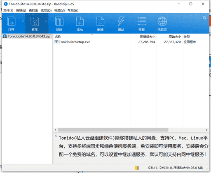The width and height of the screenshot is (211, 173).
Task: Close the archive comment panel
Action: click(x=56, y=136)
